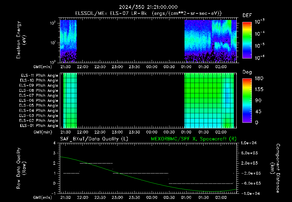Click the 3 tick on Raw Data Quality axis
This screenshot has width=292, height=202.
[x=54, y=153]
